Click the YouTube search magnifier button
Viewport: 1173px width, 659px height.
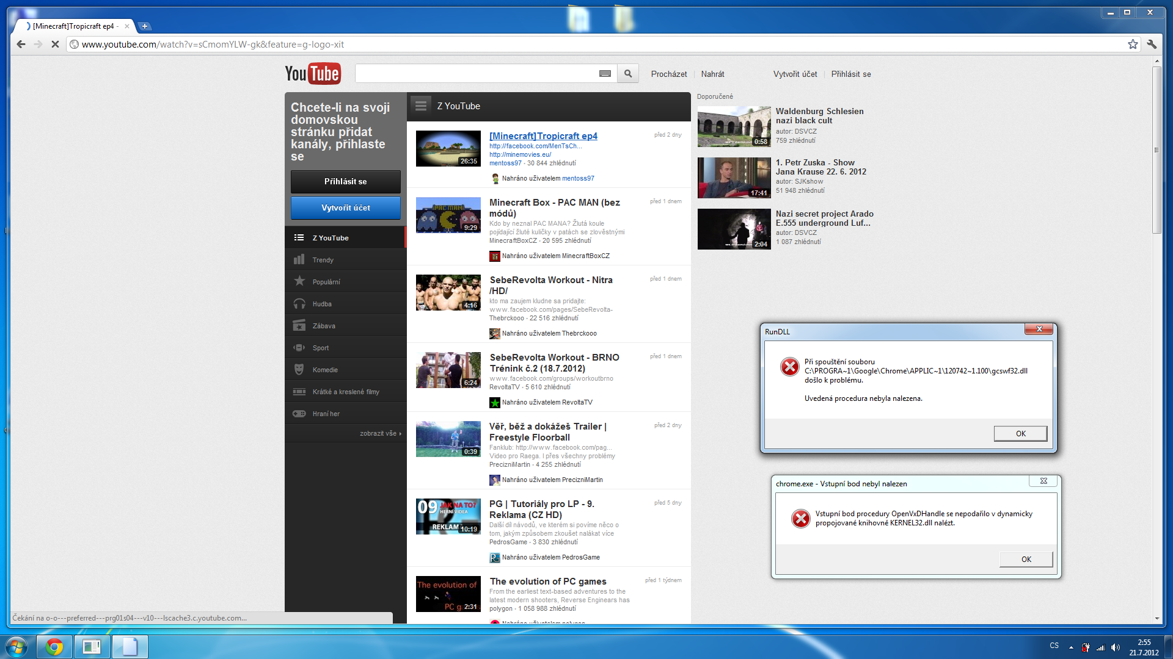pyautogui.click(x=627, y=74)
